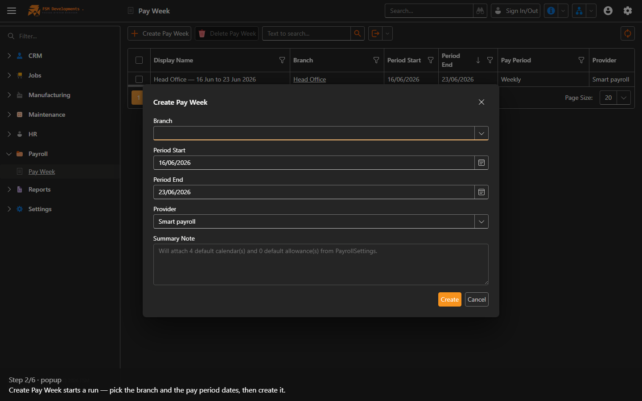Click the orange Create button
The width and height of the screenshot is (642, 401).
[450, 299]
